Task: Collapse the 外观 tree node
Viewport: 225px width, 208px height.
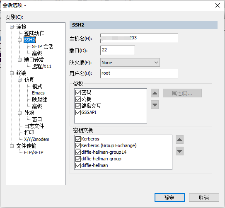Action: pos(19,113)
